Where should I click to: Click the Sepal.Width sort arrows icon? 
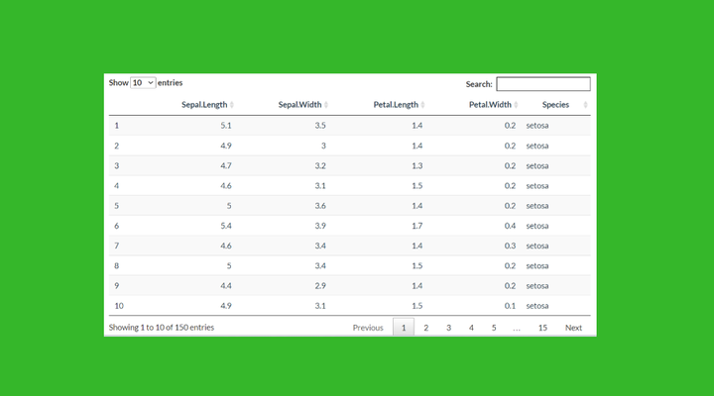326,105
